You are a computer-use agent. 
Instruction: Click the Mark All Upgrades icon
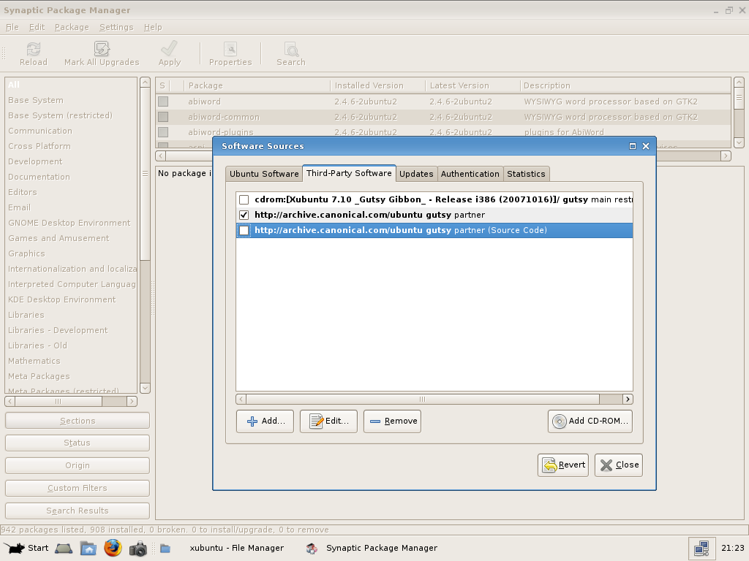click(x=102, y=49)
